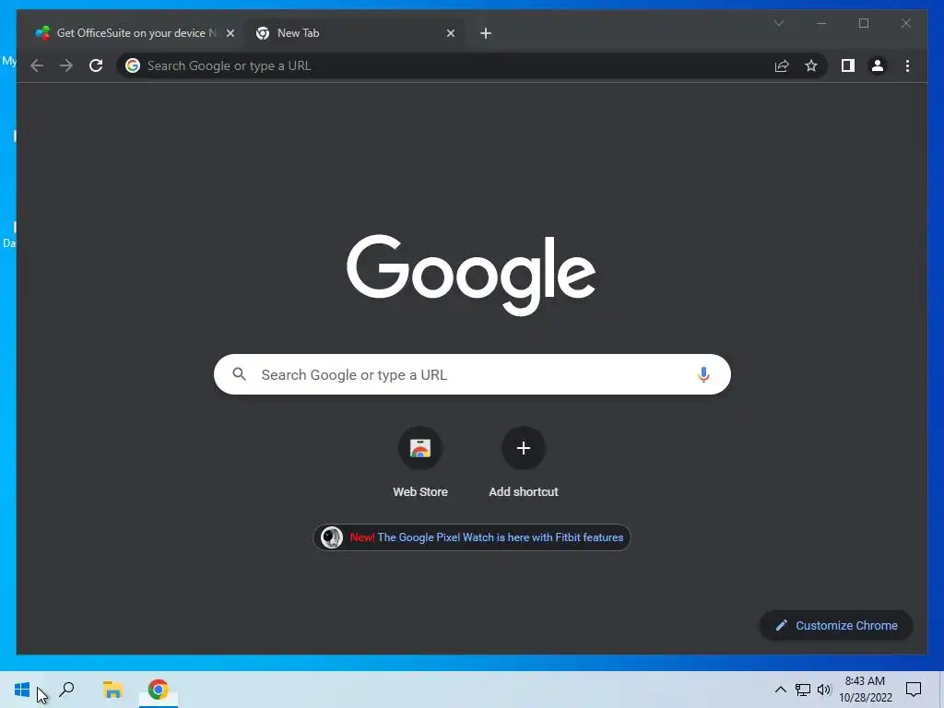Click the Google logo

coord(471,275)
